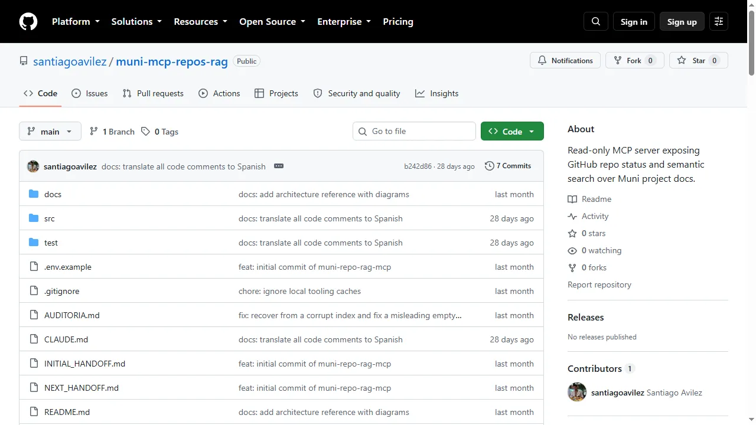
Task: Open commit hash b242d86
Action: (x=418, y=166)
